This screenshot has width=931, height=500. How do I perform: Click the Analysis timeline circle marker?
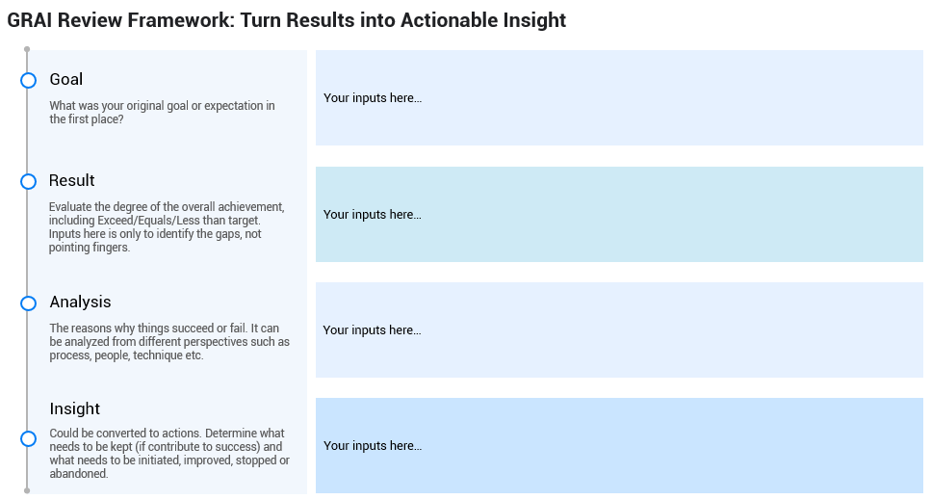28,303
